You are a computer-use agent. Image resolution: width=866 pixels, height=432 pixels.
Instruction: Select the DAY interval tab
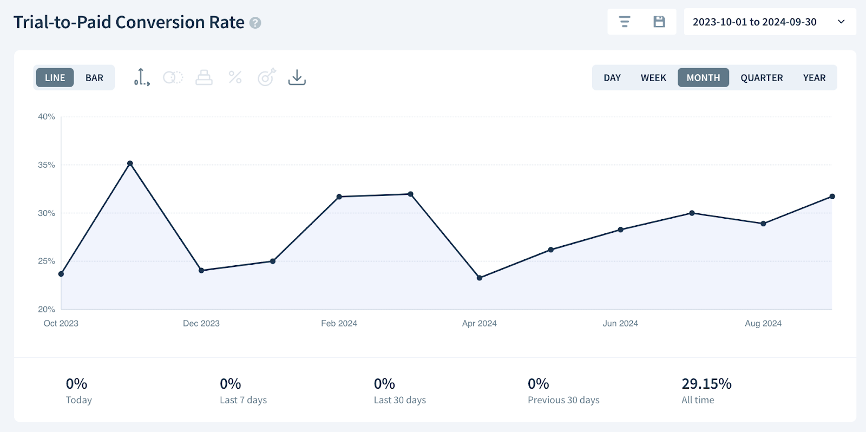(x=612, y=78)
